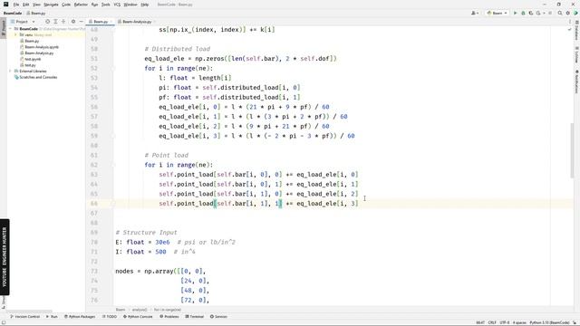Screen dimensions: 580x326
Task: Click the analyze() breadcrumb
Action: (x=140, y=310)
